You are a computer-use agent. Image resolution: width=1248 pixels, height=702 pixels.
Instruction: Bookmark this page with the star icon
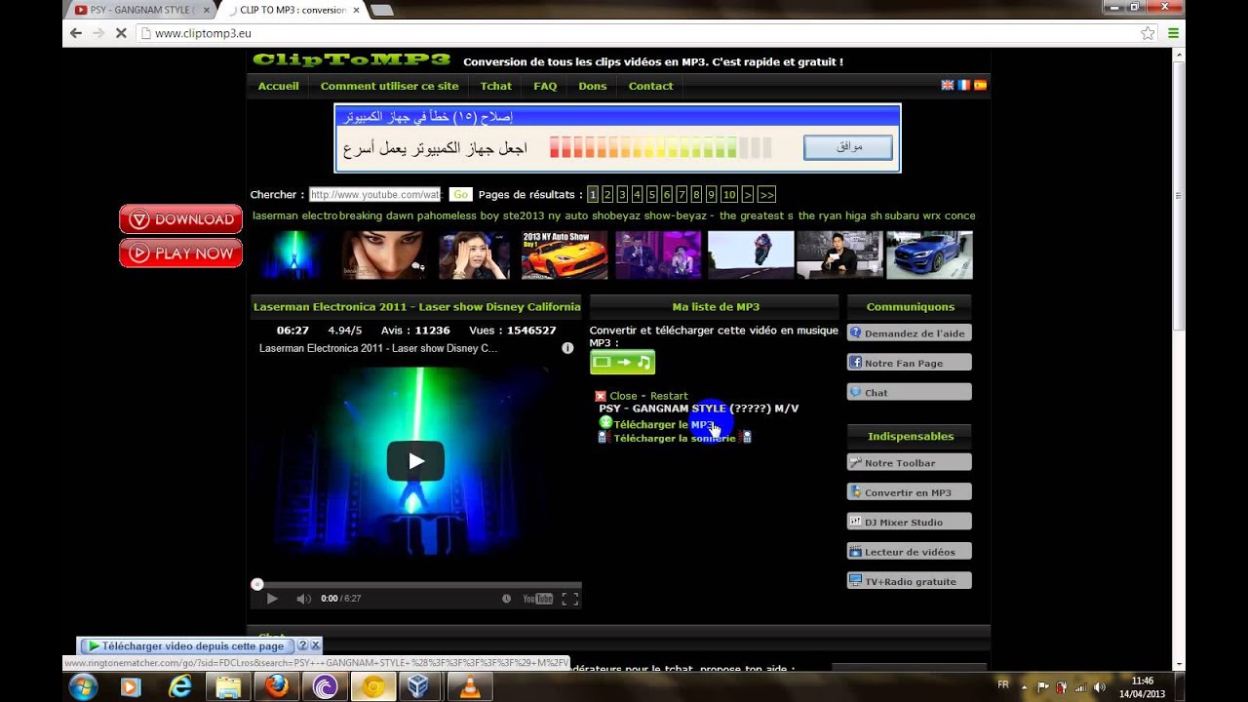1148,33
